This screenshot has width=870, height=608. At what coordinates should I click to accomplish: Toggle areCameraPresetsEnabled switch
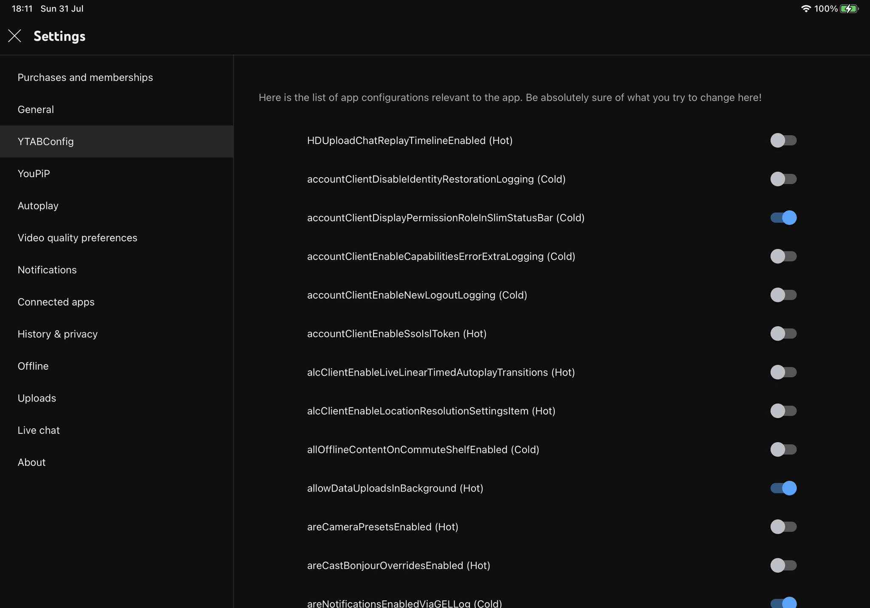[x=783, y=527]
